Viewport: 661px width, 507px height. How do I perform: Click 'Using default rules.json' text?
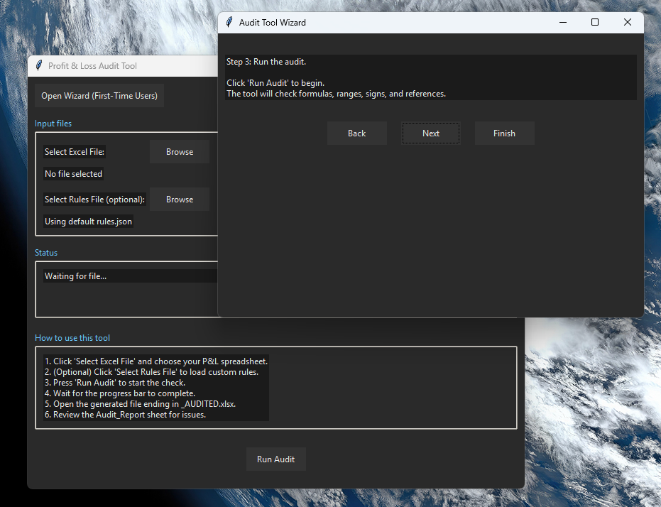pyautogui.click(x=88, y=222)
